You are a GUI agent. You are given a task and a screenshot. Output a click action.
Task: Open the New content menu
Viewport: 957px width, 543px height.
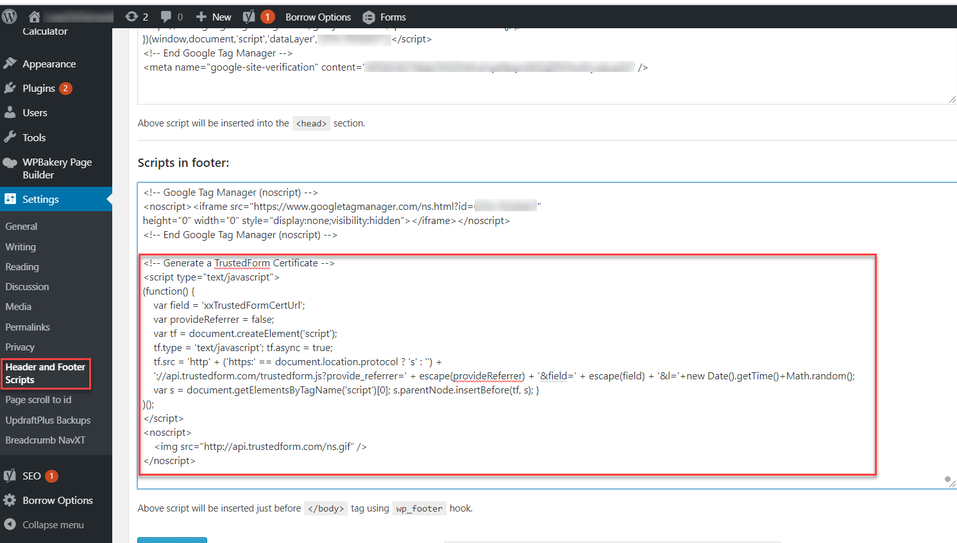(x=214, y=17)
